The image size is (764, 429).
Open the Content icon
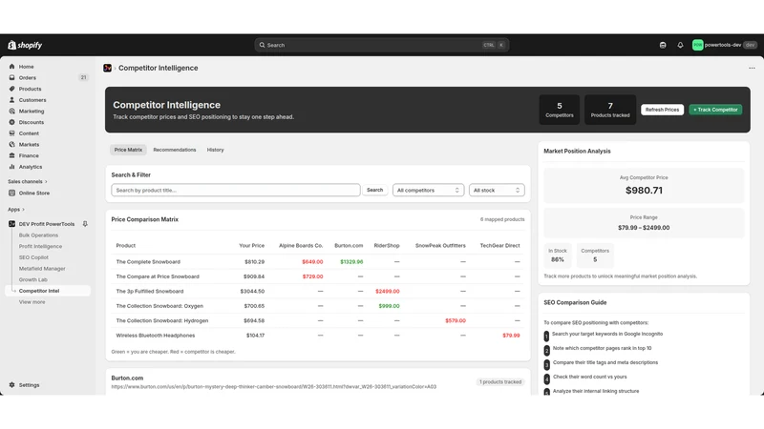(x=12, y=133)
